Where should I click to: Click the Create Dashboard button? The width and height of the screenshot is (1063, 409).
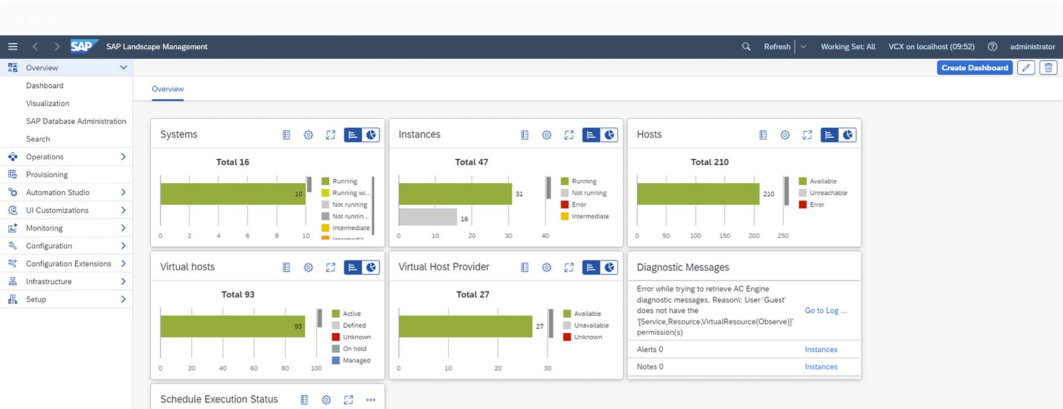(x=975, y=68)
